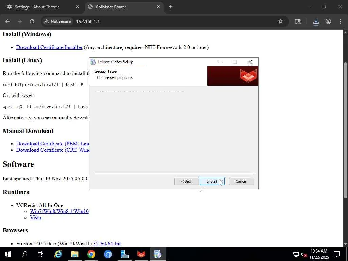The height and width of the screenshot is (261, 348).
Task: Reload the router page
Action: tap(32, 21)
